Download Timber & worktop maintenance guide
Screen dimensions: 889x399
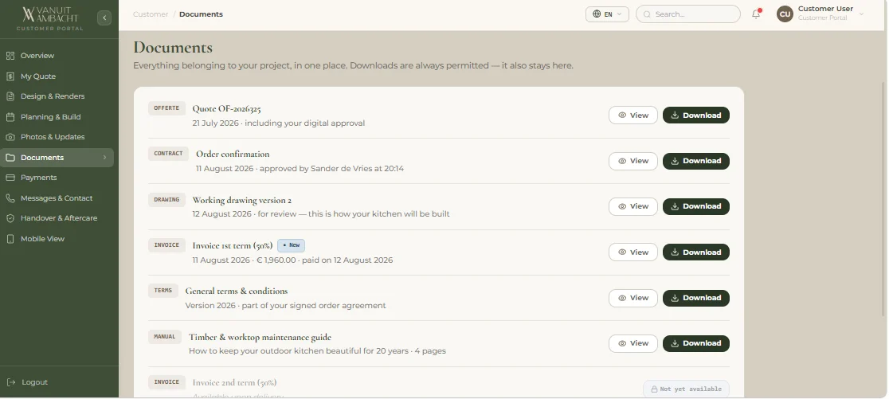click(x=695, y=343)
